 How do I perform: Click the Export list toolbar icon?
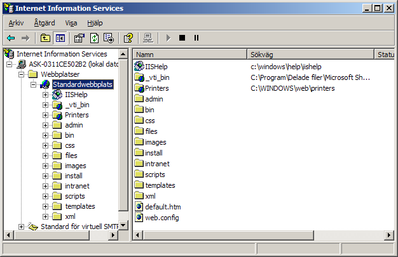pos(109,38)
